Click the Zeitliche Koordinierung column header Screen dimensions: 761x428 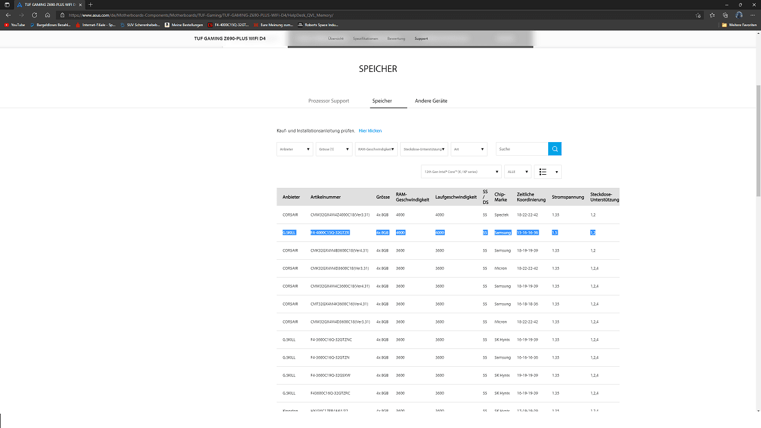tap(532, 197)
